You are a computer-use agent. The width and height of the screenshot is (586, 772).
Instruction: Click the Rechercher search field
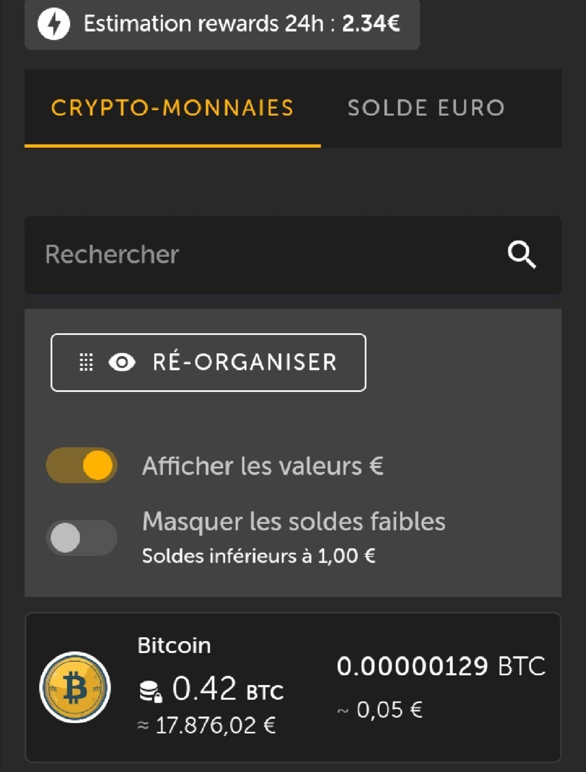point(293,255)
